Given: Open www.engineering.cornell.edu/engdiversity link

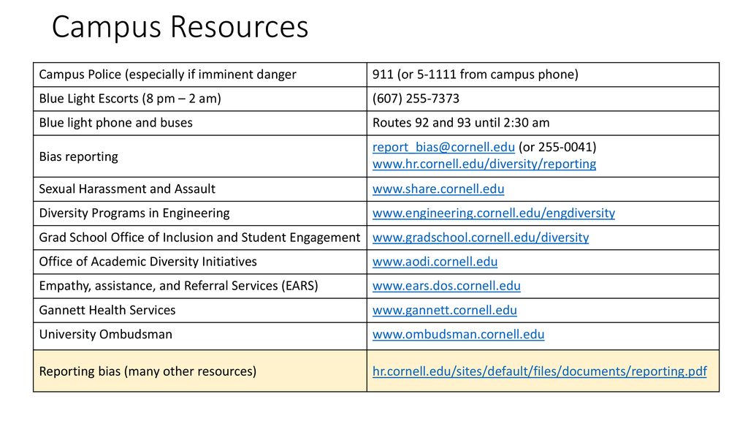Looking at the screenshot, I should pyautogui.click(x=494, y=213).
